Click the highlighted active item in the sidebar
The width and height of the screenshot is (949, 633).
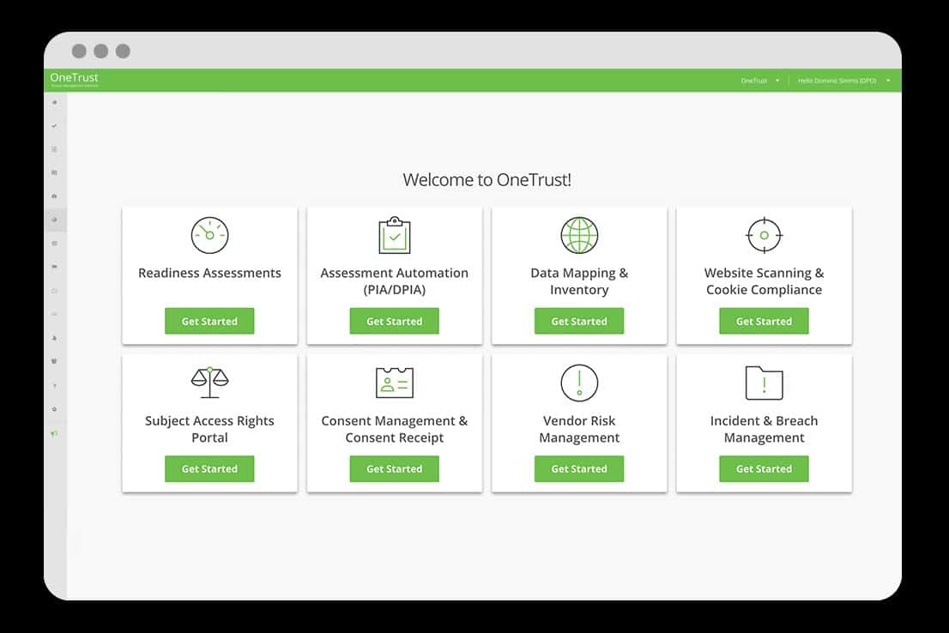tap(55, 220)
